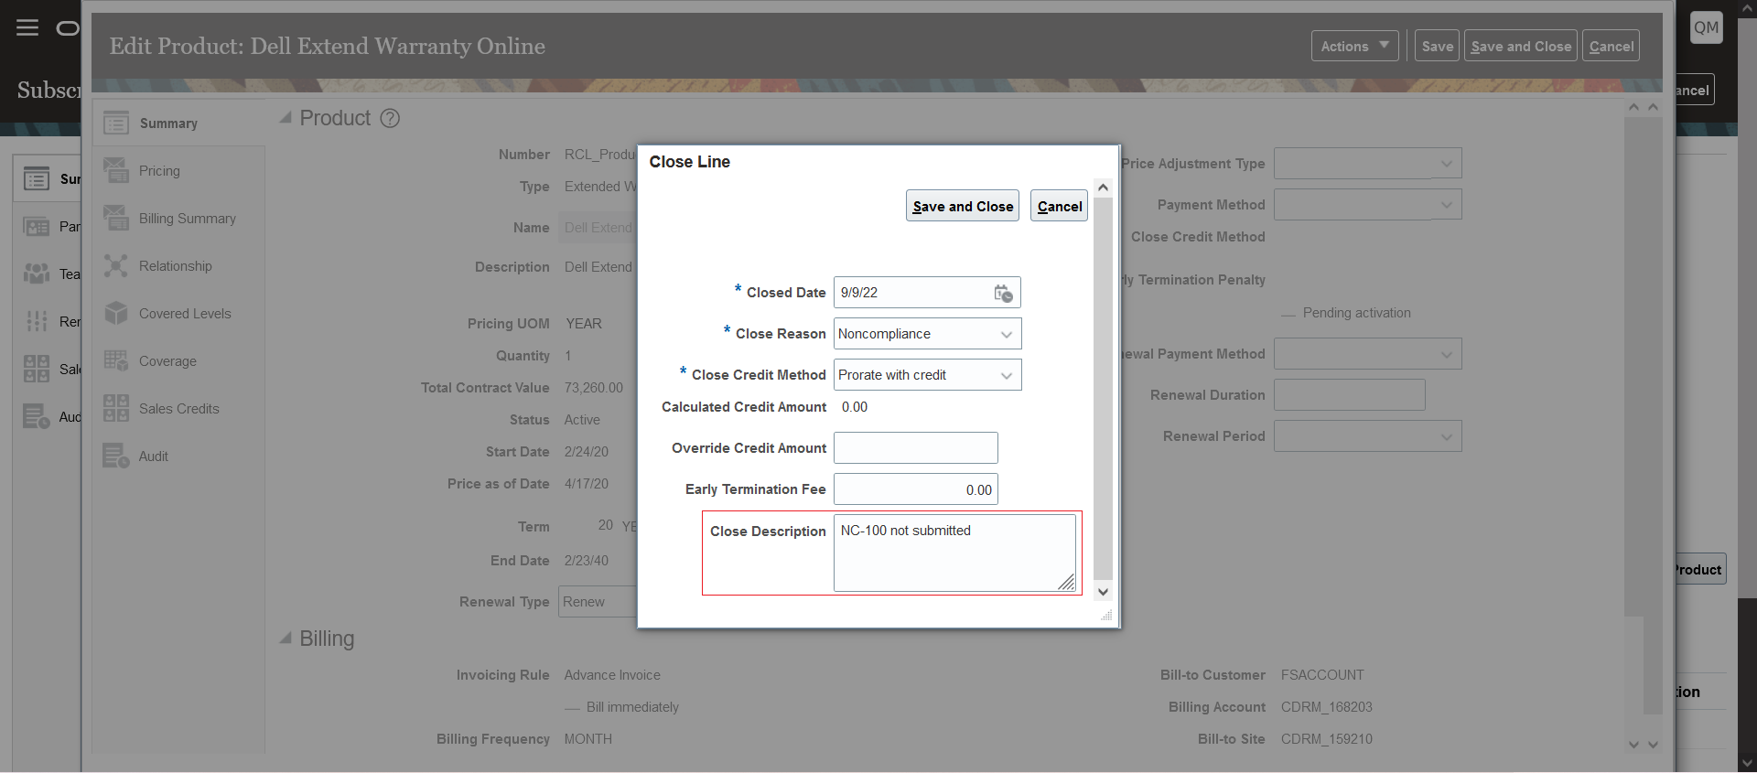Click the dialog scrollbar up arrow

click(x=1104, y=188)
